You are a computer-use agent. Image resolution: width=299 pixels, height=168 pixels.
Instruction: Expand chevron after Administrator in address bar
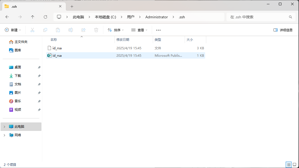[x=173, y=17]
